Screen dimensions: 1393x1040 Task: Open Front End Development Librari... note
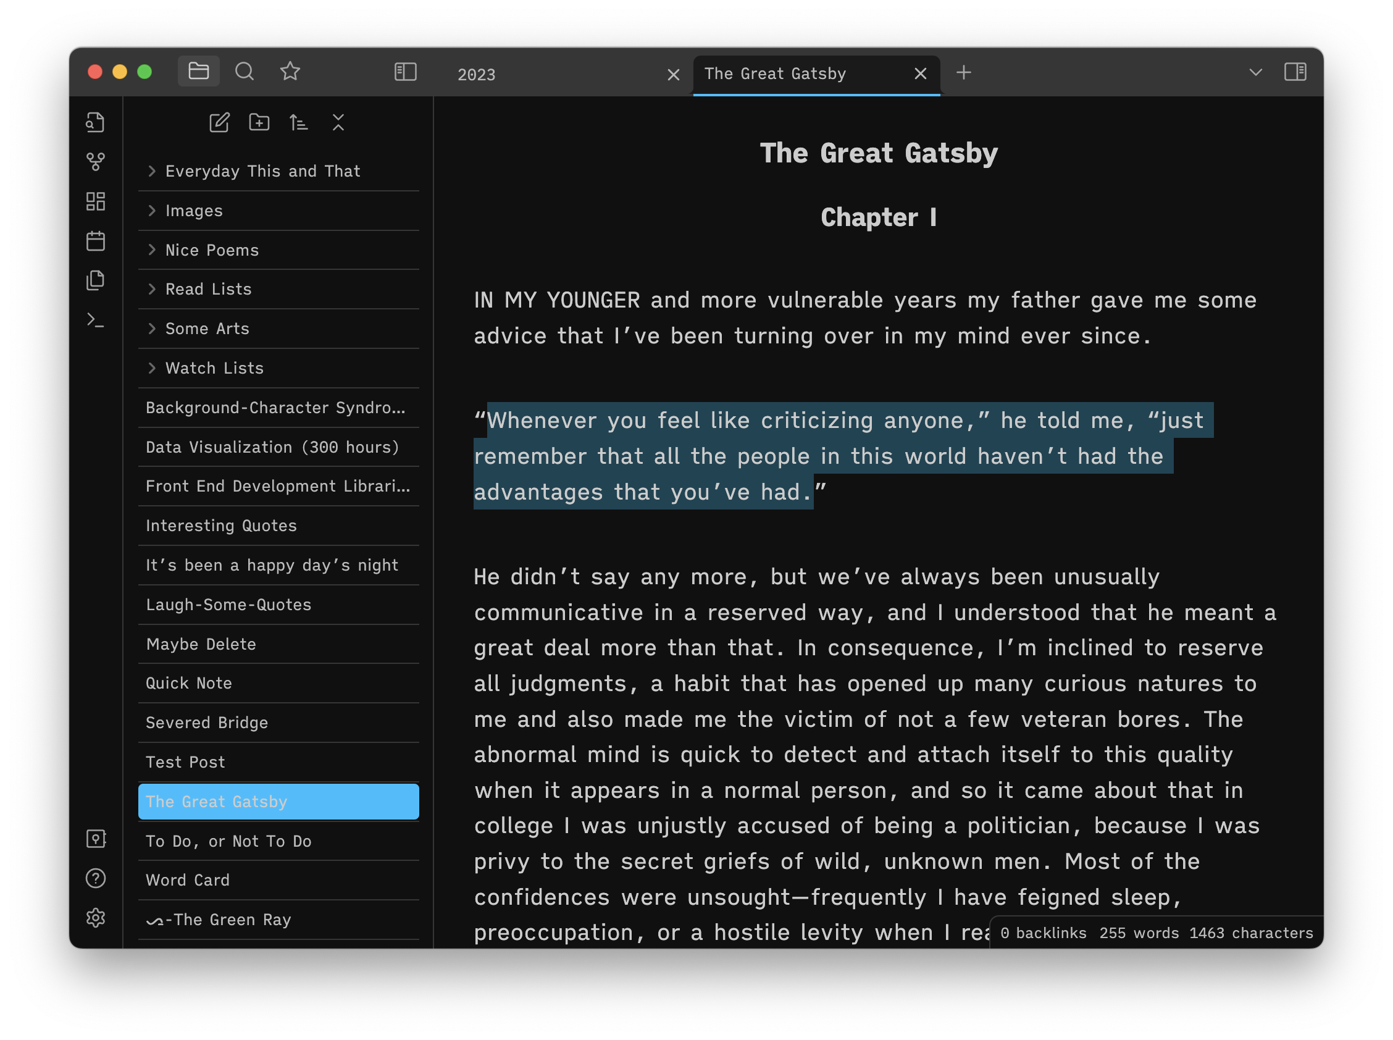[278, 486]
